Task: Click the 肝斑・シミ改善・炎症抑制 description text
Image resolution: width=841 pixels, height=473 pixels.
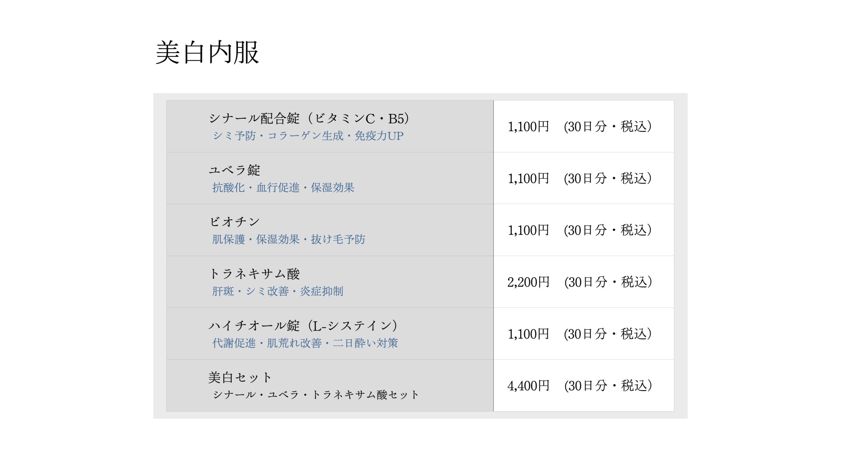Action: click(277, 291)
